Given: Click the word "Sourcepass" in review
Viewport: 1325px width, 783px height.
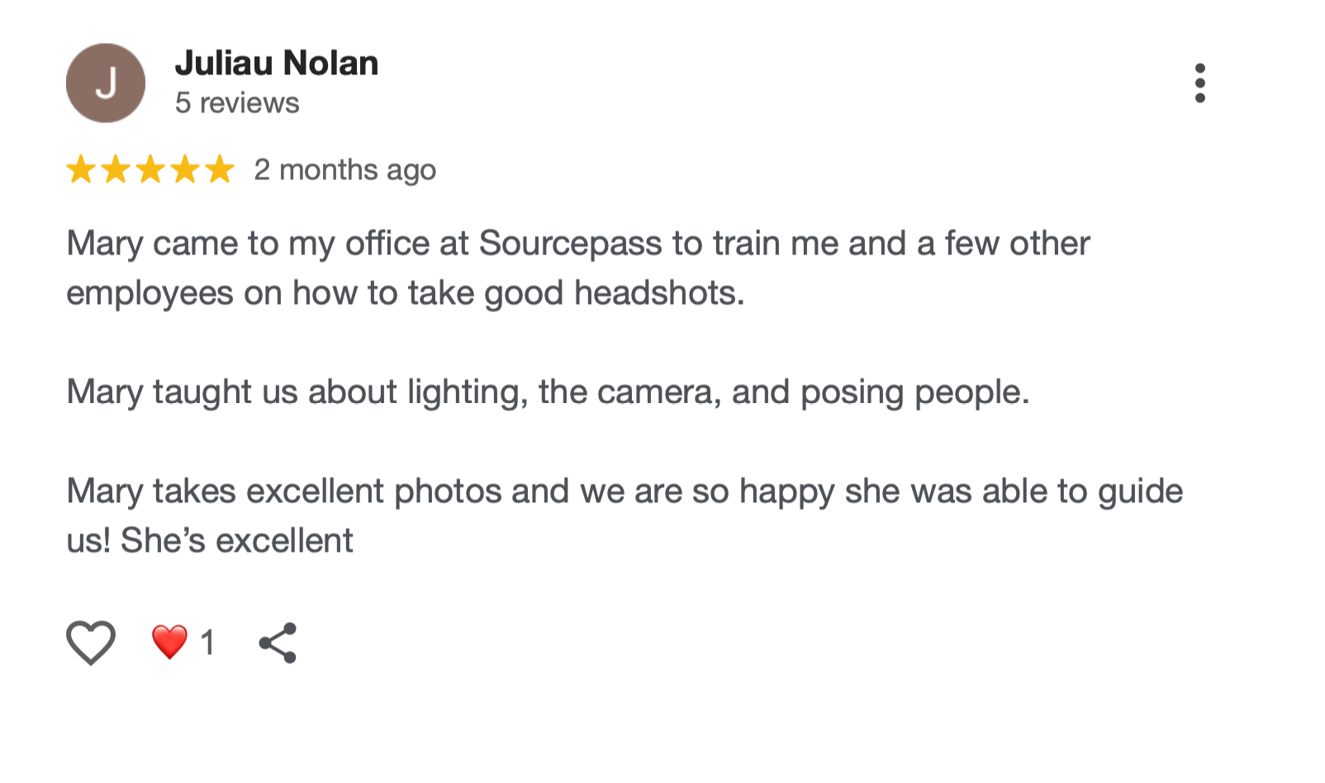Looking at the screenshot, I should tap(570, 244).
